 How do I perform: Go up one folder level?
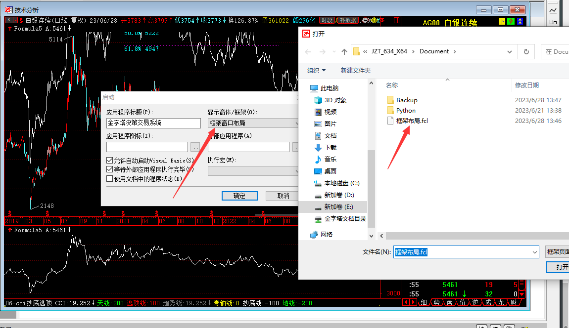pyautogui.click(x=344, y=52)
